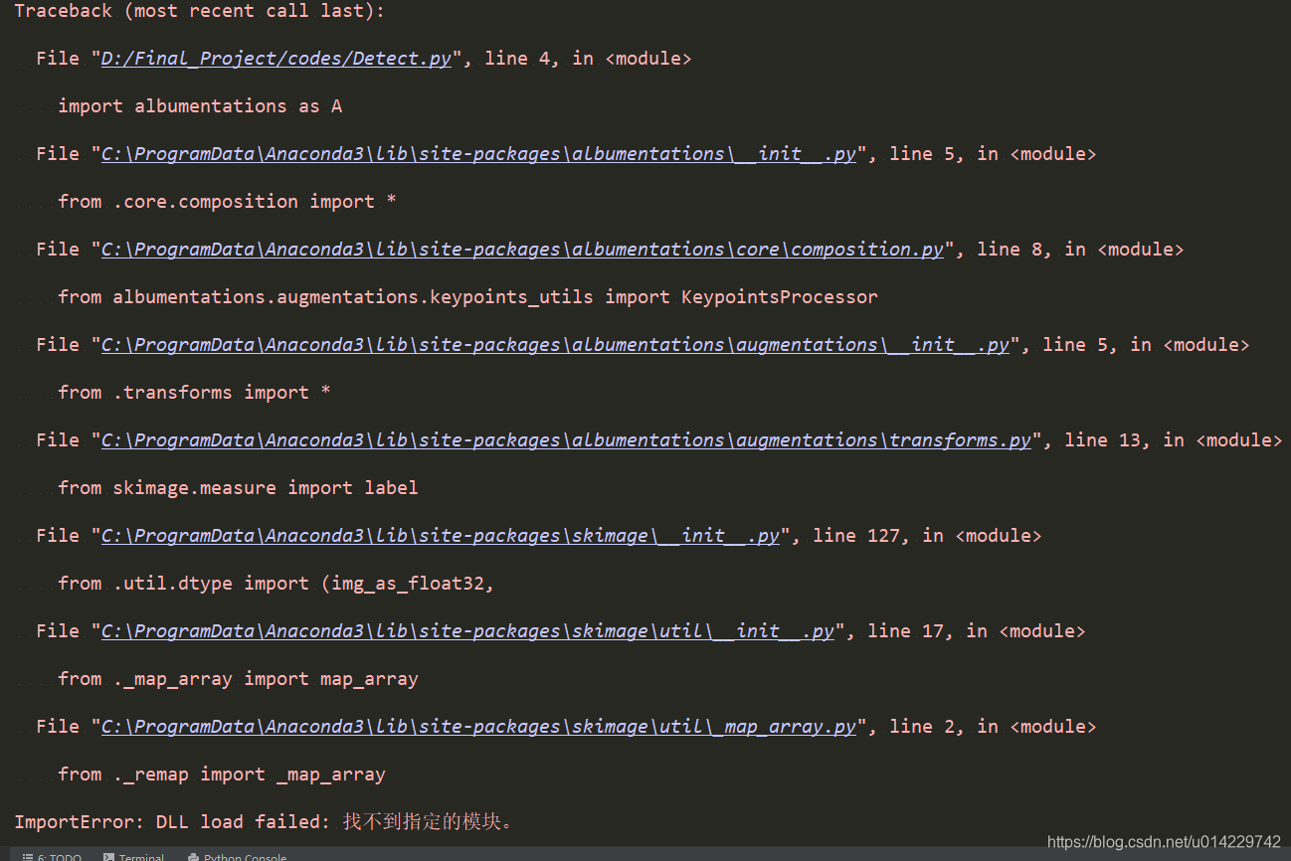1291x861 pixels.
Task: Click the 'from .transforms import *' line
Action: tap(194, 393)
